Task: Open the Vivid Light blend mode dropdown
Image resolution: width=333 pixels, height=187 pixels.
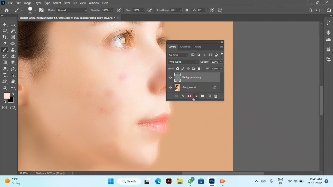Action: [183, 62]
